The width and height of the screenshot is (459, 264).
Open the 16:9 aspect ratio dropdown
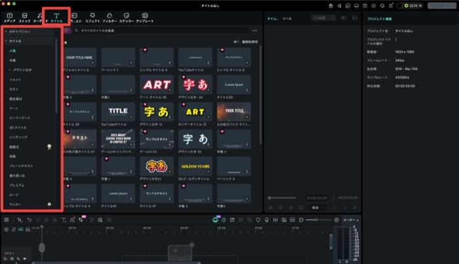pyautogui.click(x=317, y=208)
